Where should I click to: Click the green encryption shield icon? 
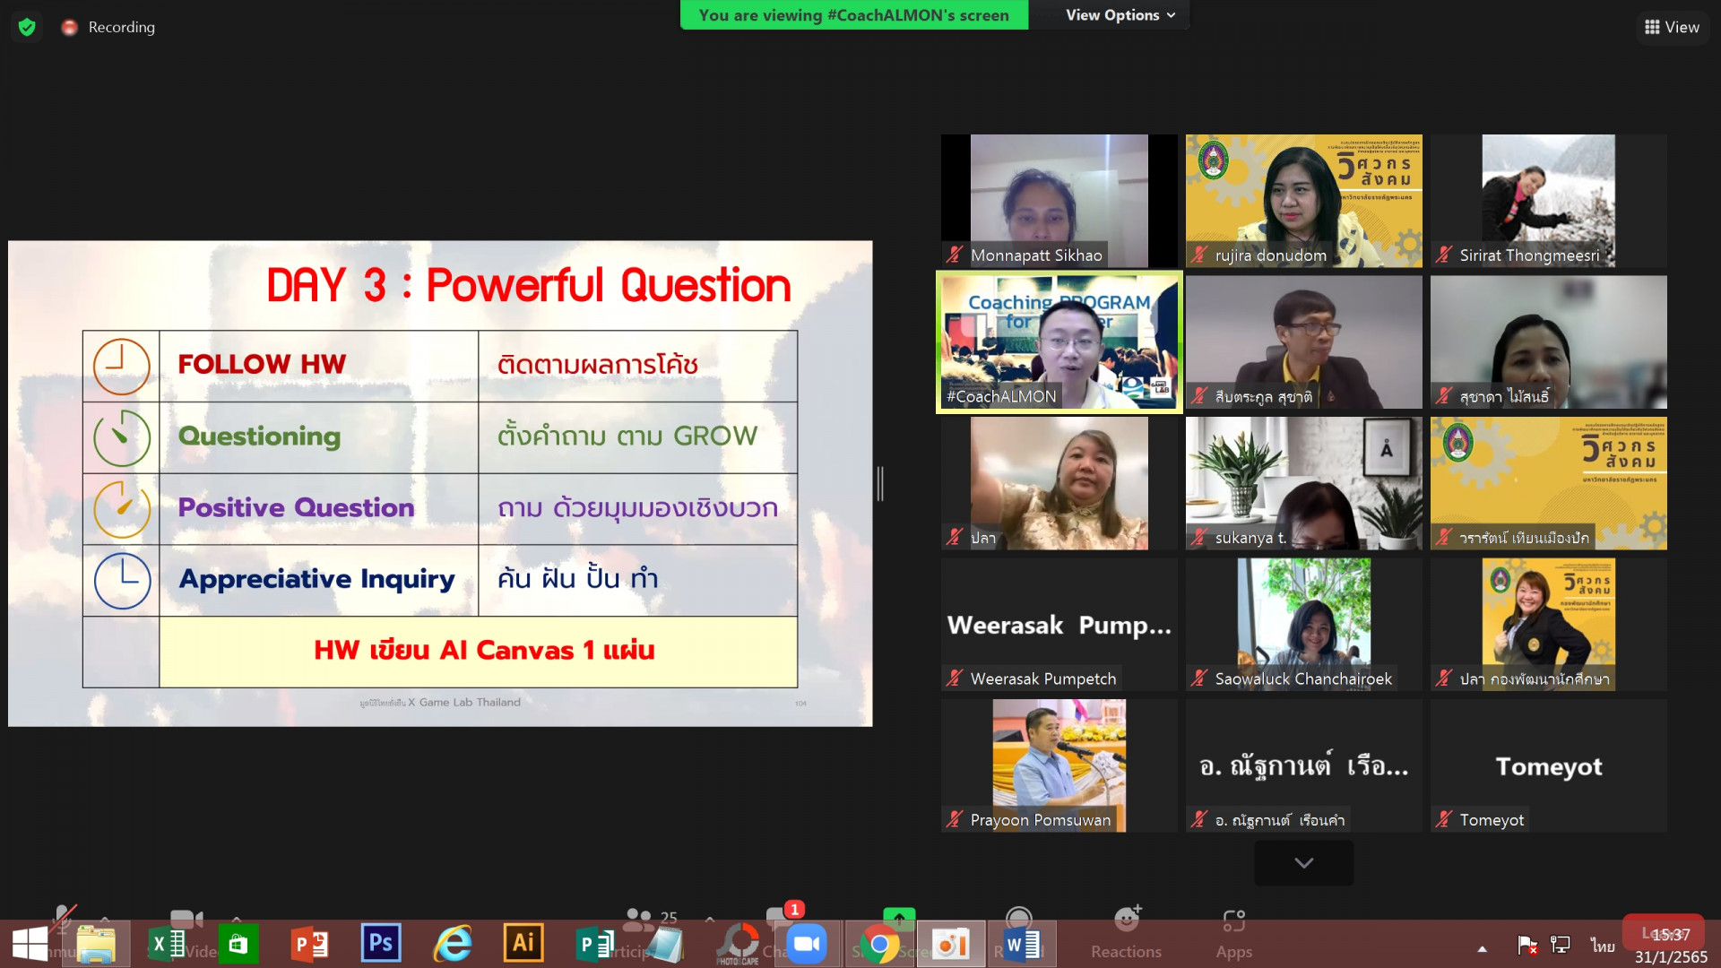point(27,27)
